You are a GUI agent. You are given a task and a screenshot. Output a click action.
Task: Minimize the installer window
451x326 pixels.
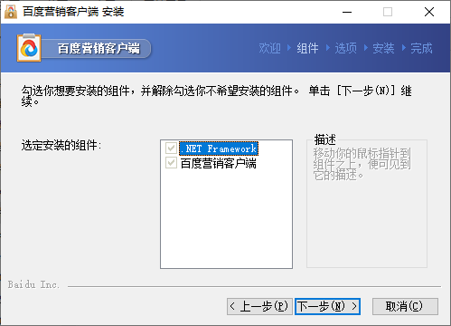pyautogui.click(x=347, y=12)
